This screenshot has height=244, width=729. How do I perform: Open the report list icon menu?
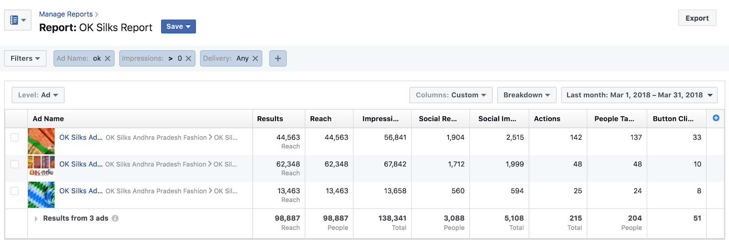[17, 20]
